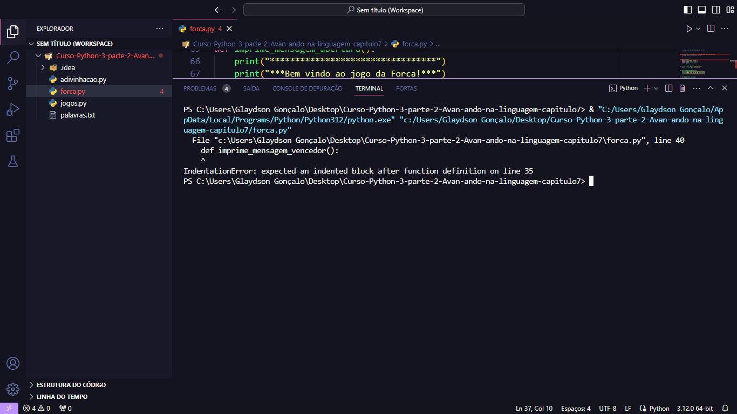The width and height of the screenshot is (737, 414).
Task: Open the Customize Layout button
Action: (x=730, y=10)
